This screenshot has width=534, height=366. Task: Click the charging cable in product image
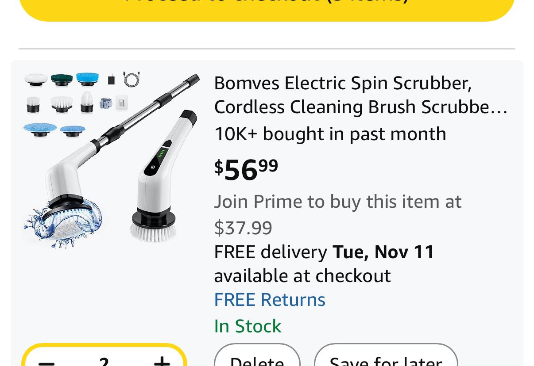[x=132, y=80]
